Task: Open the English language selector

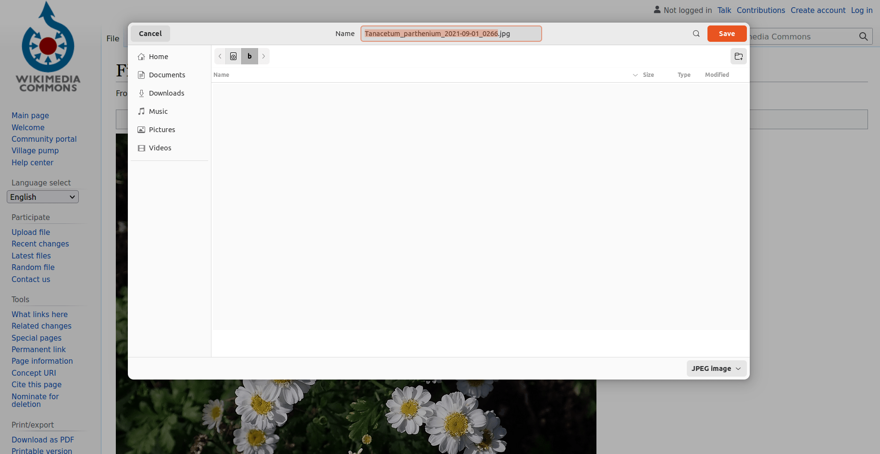Action: [42, 196]
